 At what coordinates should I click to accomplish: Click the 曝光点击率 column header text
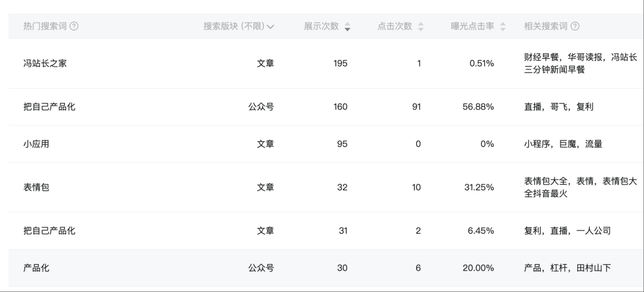point(472,26)
